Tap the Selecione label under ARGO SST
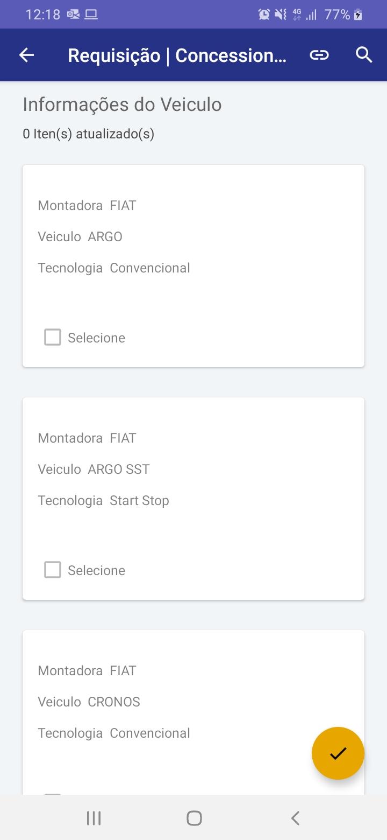 click(96, 570)
